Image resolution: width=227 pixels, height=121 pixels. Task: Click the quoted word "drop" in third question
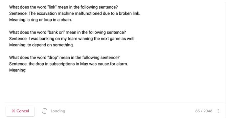(x=53, y=58)
